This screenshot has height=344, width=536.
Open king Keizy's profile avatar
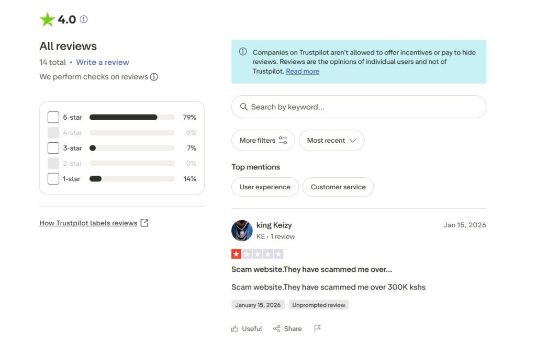coord(242,231)
